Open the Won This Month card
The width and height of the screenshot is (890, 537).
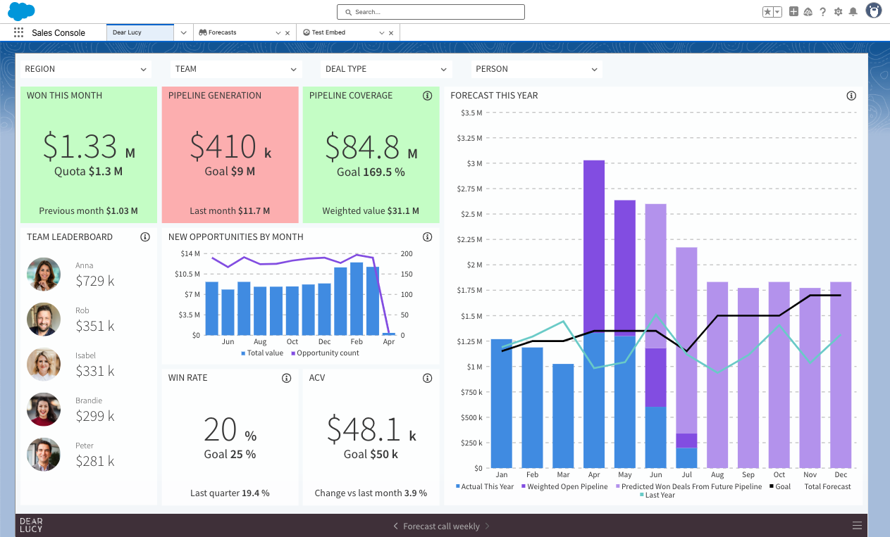click(89, 155)
